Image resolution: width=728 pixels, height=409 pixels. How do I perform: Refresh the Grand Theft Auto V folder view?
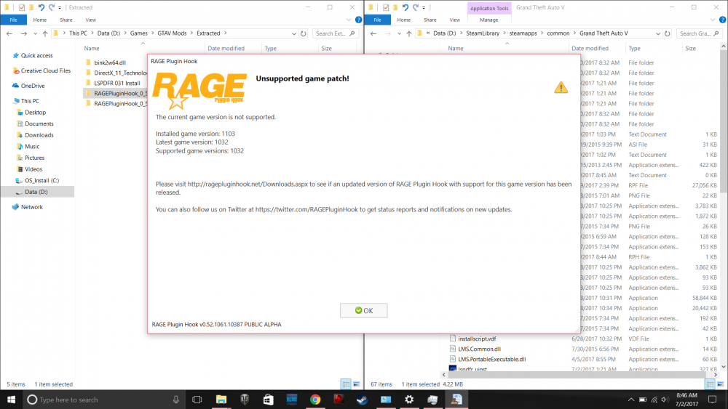[x=667, y=33]
